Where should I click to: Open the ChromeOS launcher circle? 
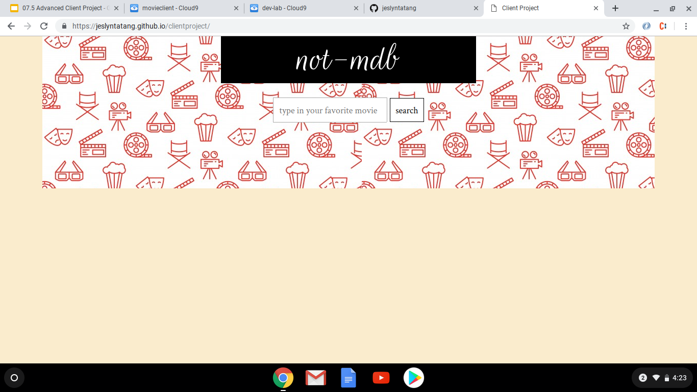point(14,378)
